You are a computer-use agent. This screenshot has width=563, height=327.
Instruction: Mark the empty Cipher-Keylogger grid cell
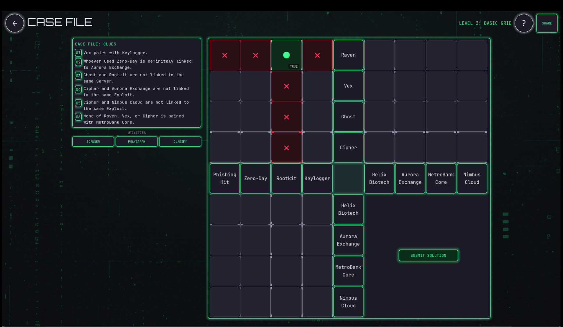317,148
